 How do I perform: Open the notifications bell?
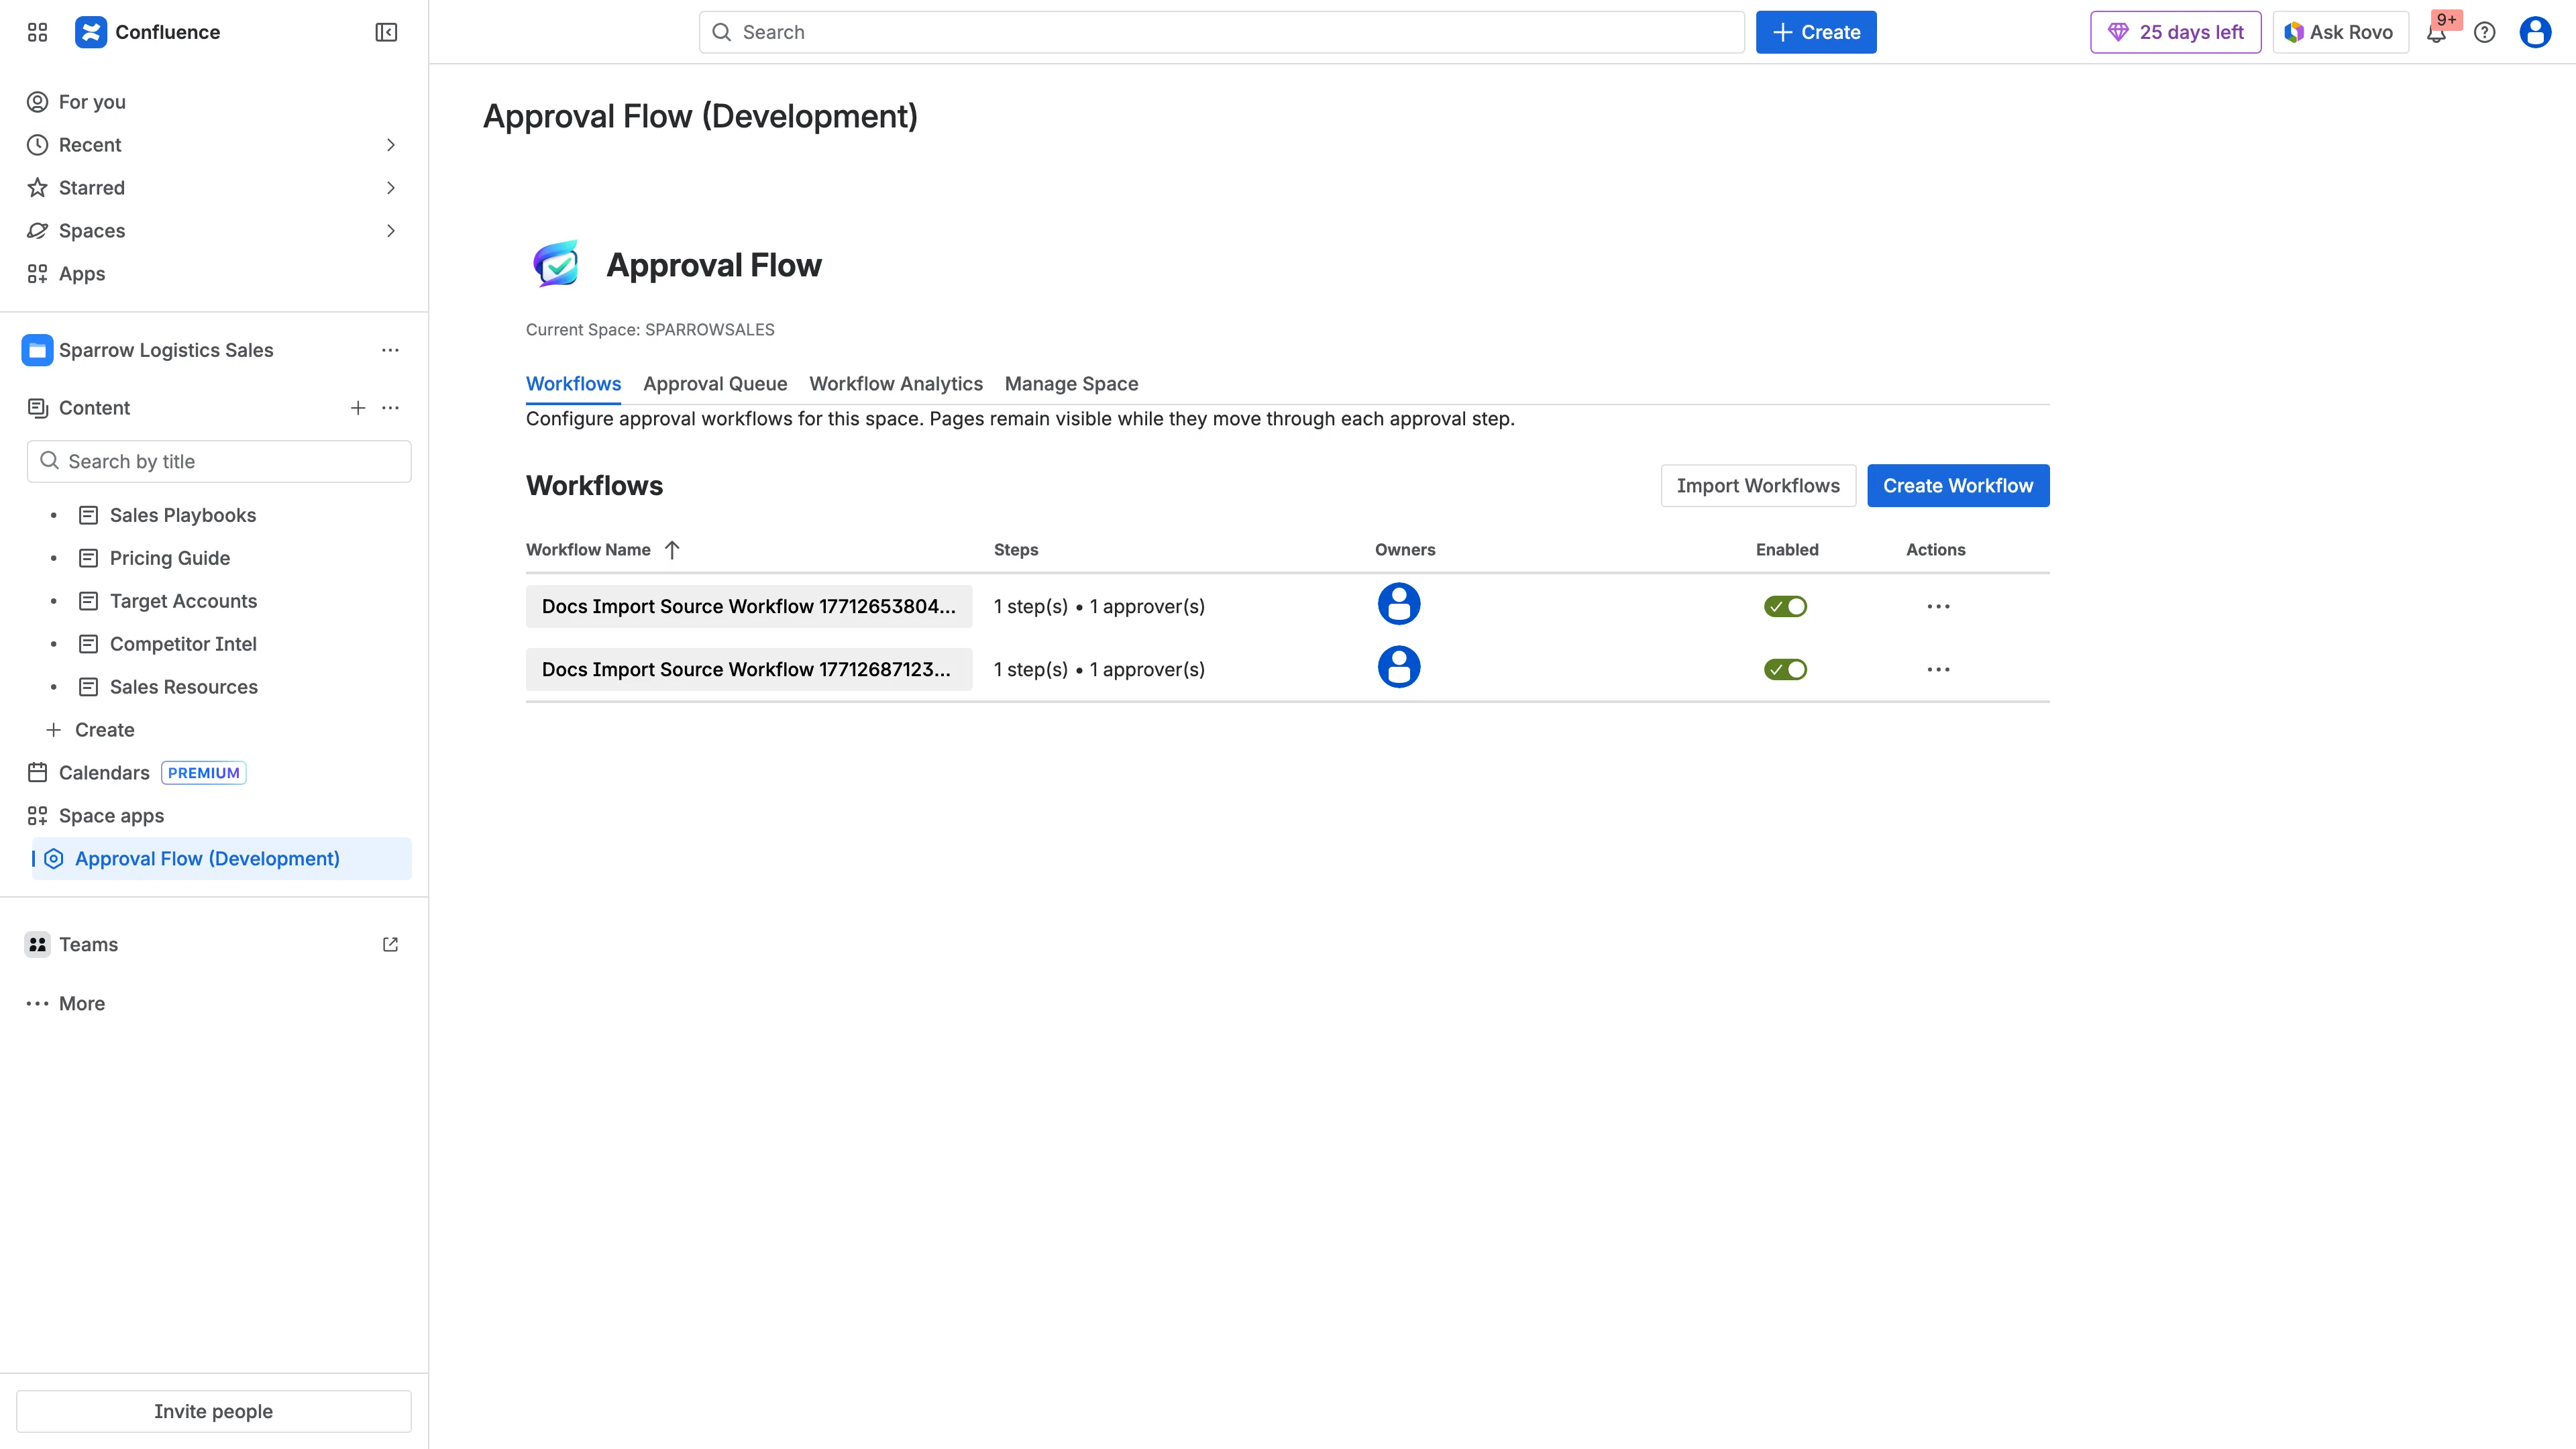(x=2437, y=32)
